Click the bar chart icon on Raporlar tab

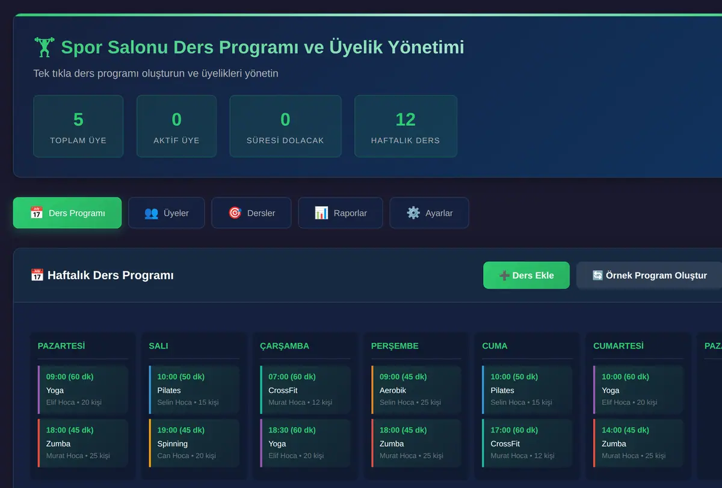coord(321,213)
